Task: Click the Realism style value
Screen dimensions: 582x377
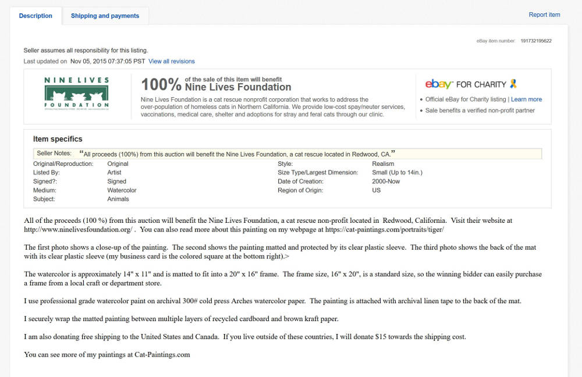Action: click(x=384, y=164)
